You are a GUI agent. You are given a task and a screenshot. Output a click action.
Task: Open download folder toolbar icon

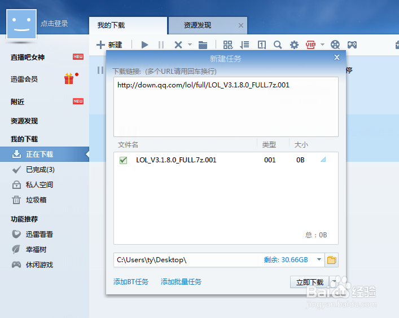[x=203, y=45]
